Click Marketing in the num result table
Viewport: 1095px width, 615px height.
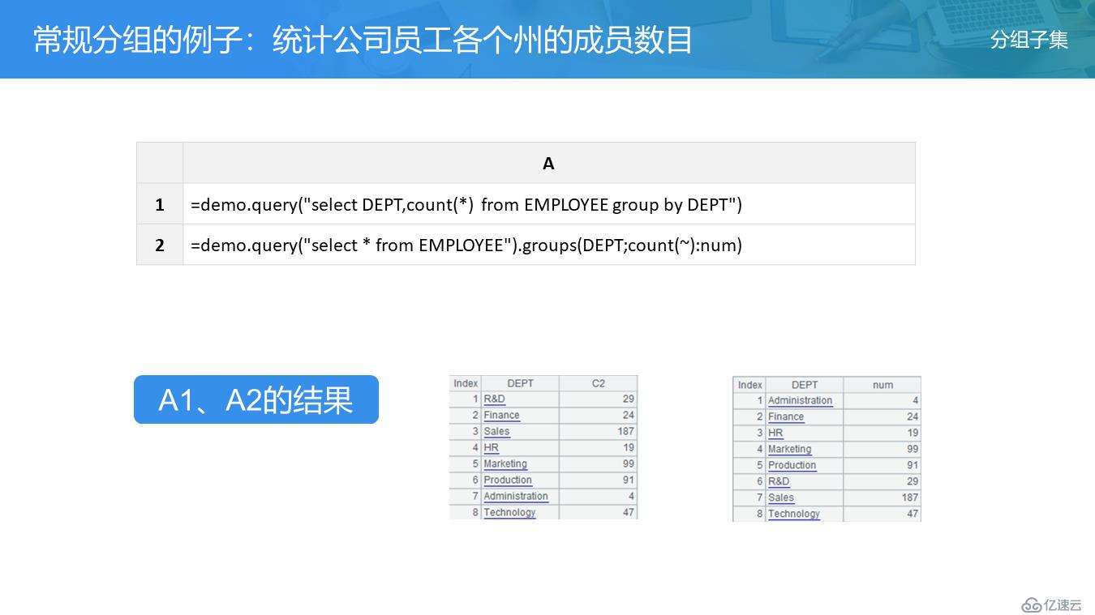tap(790, 450)
